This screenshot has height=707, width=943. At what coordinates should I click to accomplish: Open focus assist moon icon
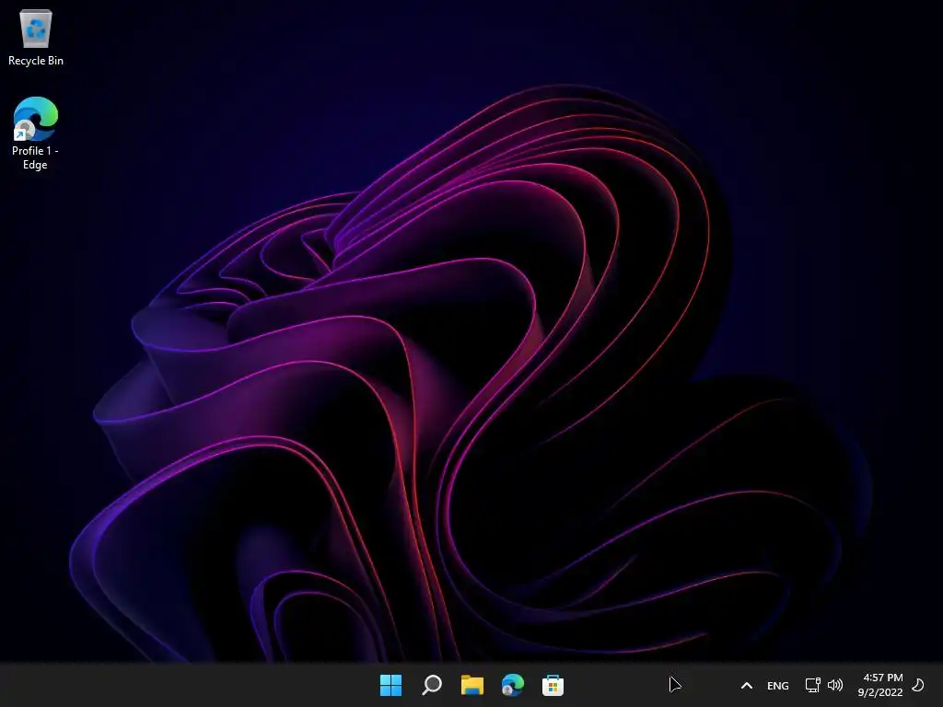[918, 685]
